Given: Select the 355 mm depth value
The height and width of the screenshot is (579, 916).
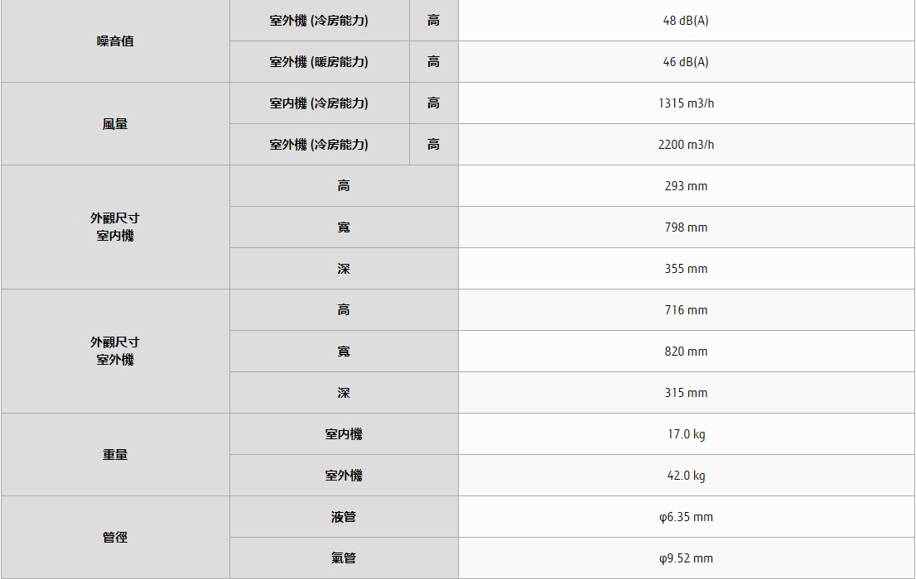Looking at the screenshot, I should [686, 269].
